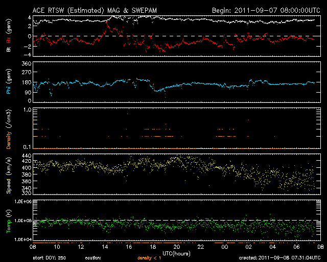327x262 pixels.
Task: Click the 04 hour tick label
Action: point(273,247)
